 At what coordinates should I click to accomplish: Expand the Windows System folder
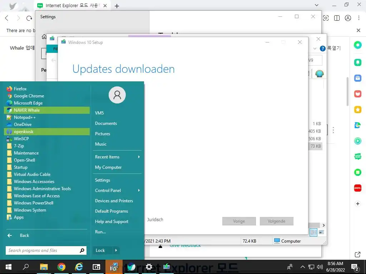click(47, 210)
